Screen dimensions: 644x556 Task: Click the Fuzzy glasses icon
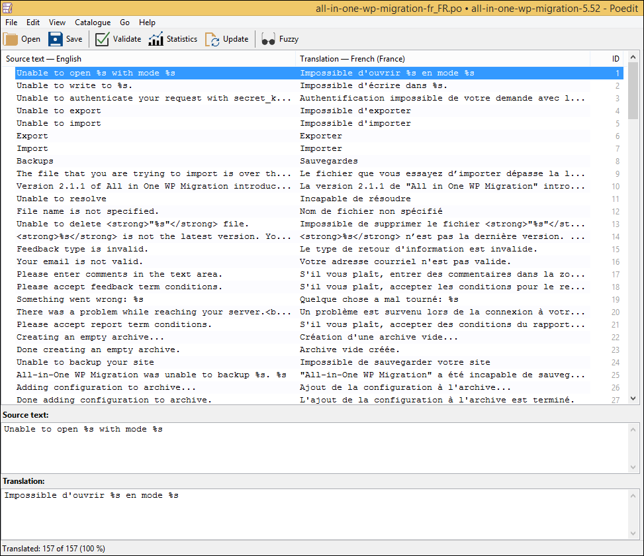pos(268,40)
